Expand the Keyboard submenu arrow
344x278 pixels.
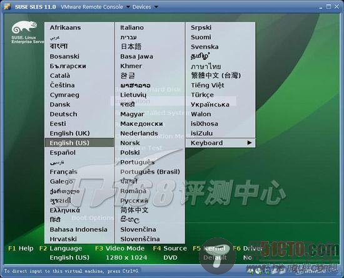pos(249,143)
